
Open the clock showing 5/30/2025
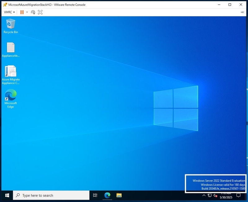[x=226, y=196]
